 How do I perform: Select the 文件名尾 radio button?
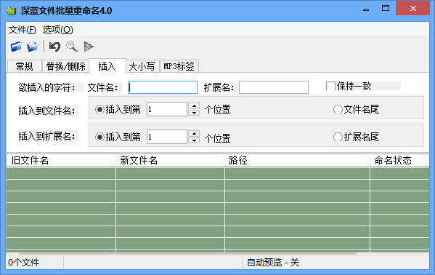[x=338, y=109]
